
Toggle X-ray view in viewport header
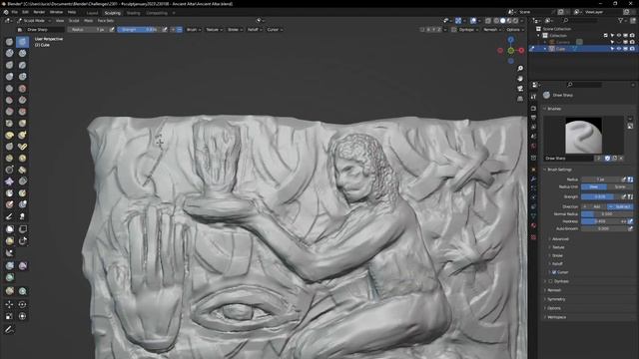point(488,20)
